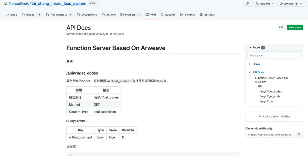Click the Edit Pins pin icon
The width and height of the screenshot is (308, 156).
[x=257, y=3]
